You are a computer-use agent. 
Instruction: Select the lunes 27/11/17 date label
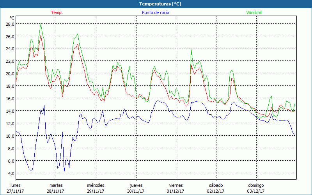pyautogui.click(x=16, y=188)
